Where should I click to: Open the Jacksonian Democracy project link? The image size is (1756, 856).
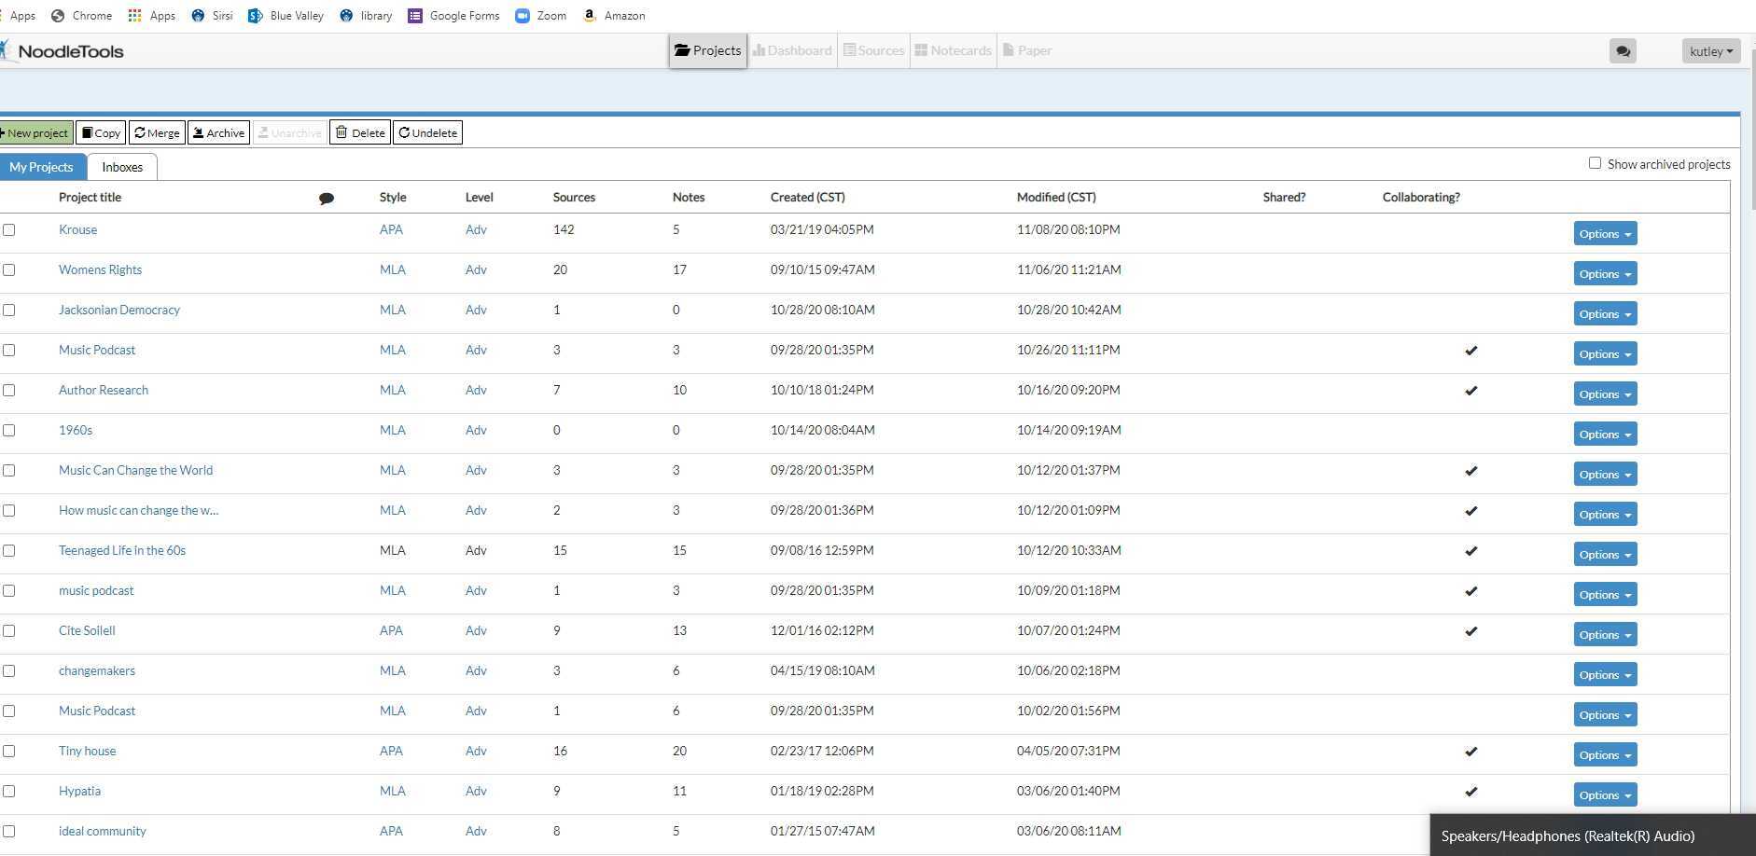coord(119,310)
